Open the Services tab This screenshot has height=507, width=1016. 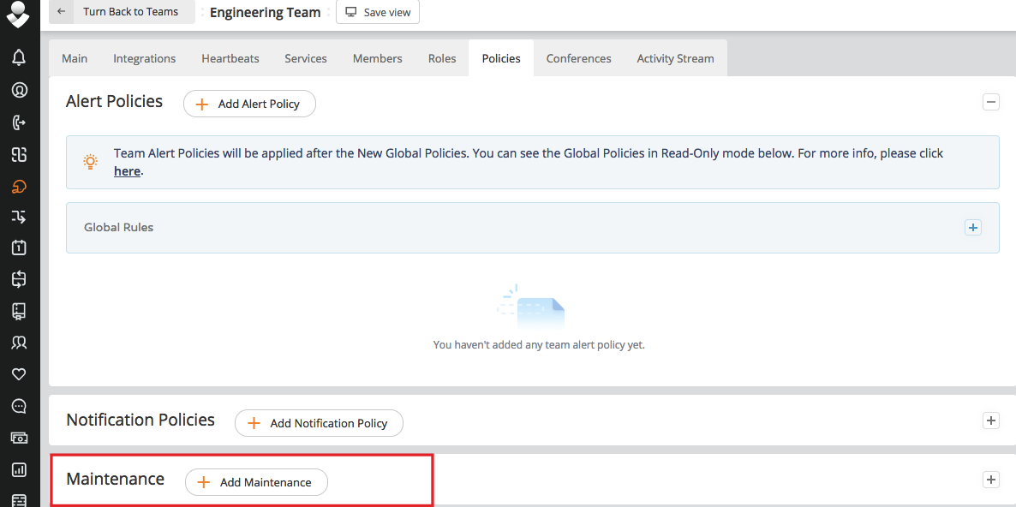click(x=306, y=58)
